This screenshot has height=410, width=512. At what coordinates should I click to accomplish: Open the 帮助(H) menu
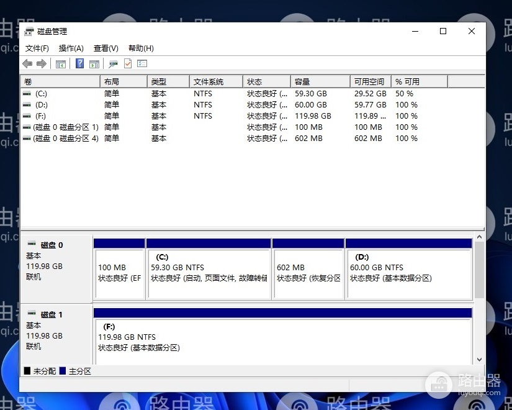(141, 48)
